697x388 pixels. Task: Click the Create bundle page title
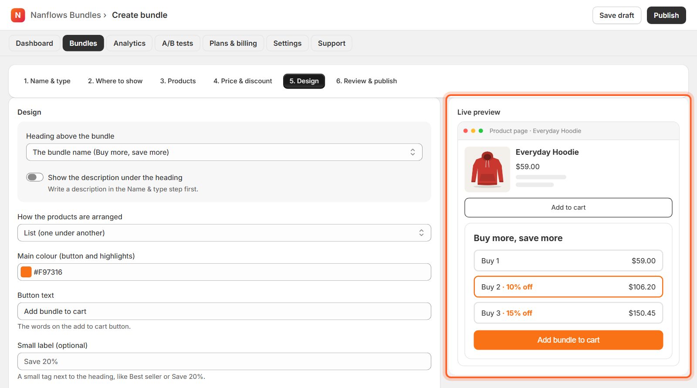(x=139, y=15)
